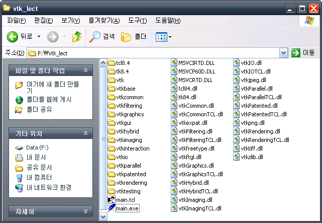Select the vtkRenderingTCL.dll file name
This screenshot has width=322, height=223.
pyautogui.click(x=265, y=140)
